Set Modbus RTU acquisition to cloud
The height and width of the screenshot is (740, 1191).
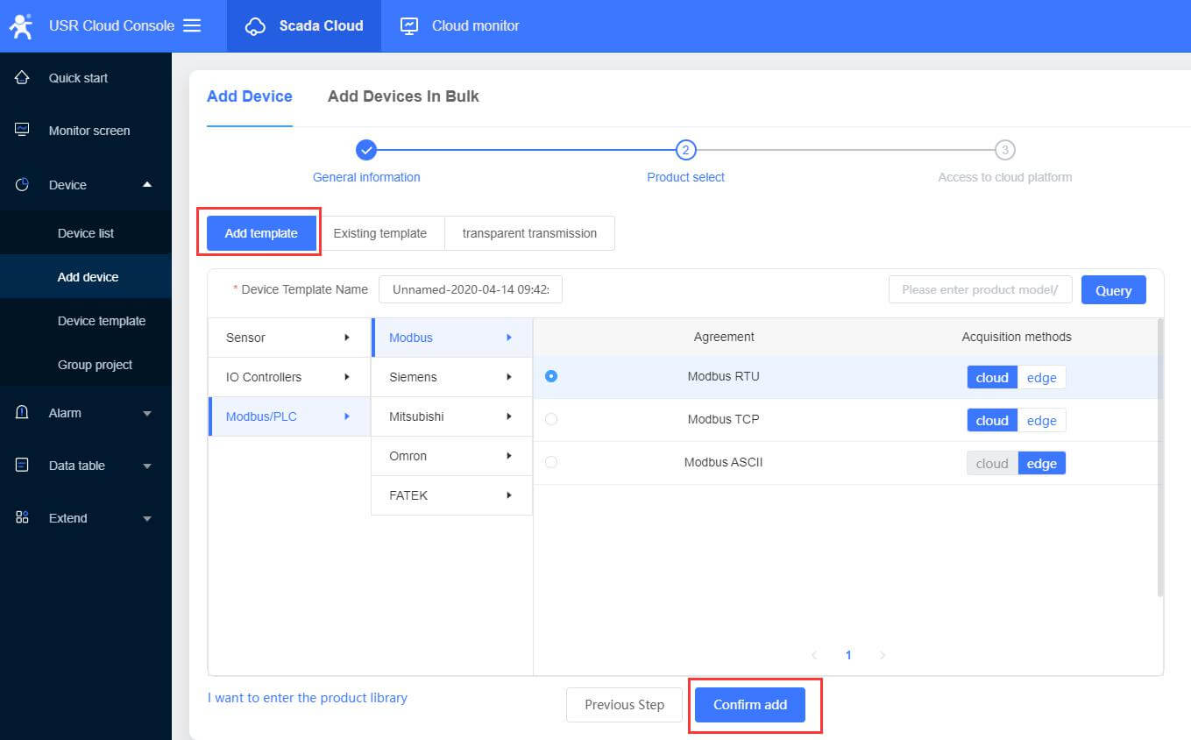992,377
